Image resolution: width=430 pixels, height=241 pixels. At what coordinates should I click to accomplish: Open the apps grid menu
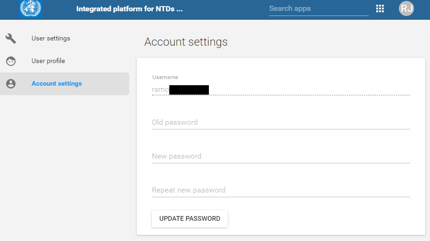[x=380, y=8]
